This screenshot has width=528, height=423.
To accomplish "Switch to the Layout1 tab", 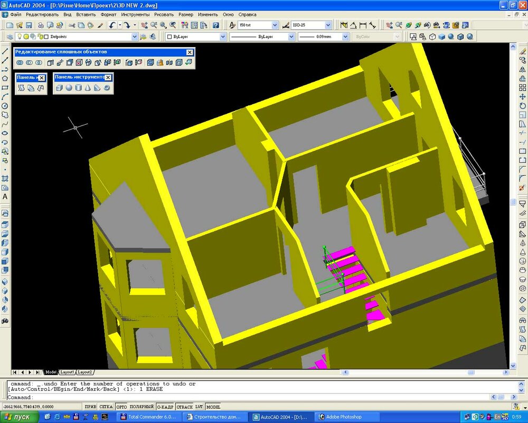I will (67, 372).
